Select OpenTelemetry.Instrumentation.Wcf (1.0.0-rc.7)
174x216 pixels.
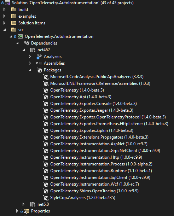point(94,184)
